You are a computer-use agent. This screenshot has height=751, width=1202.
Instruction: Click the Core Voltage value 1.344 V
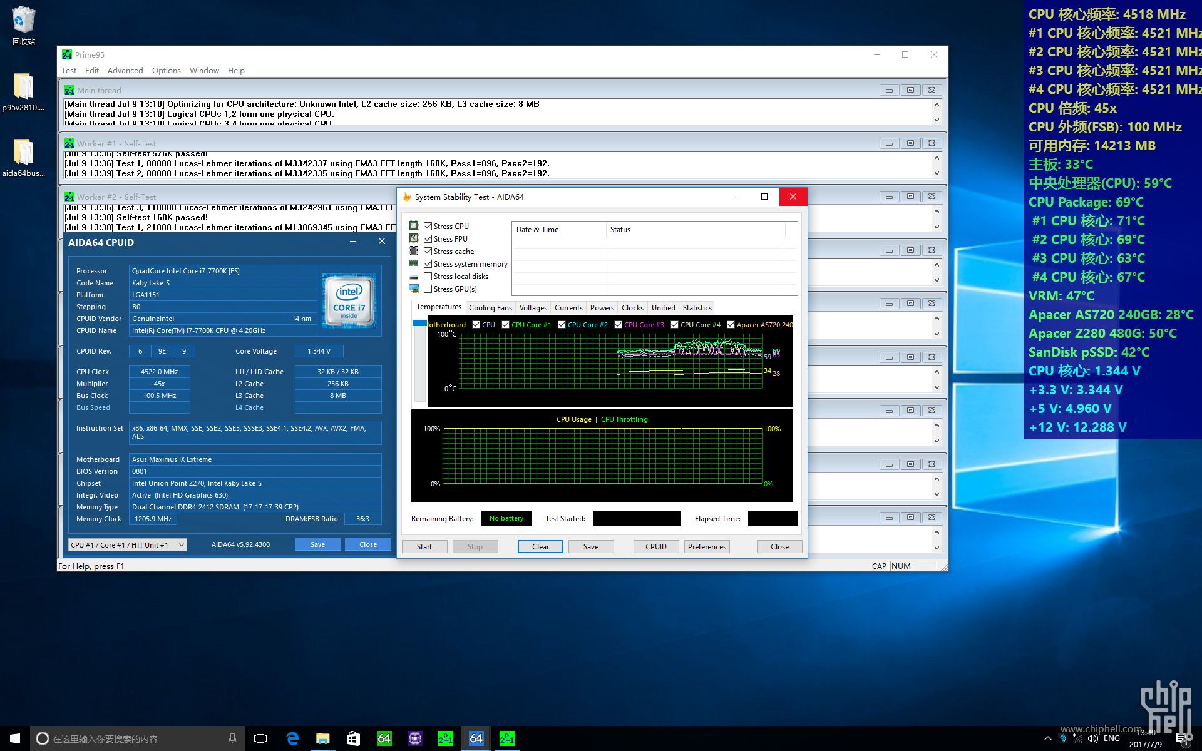coord(319,352)
